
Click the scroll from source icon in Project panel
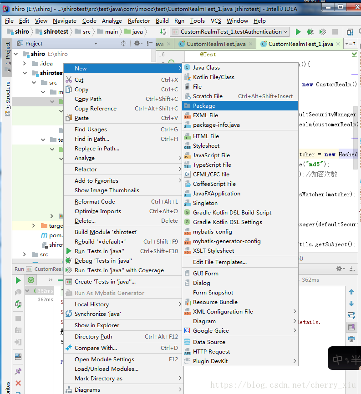point(124,44)
